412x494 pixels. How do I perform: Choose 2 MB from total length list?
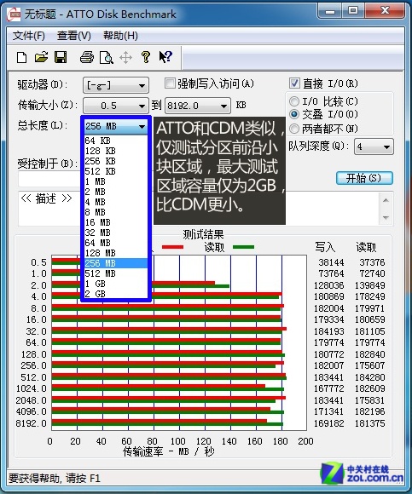(x=116, y=192)
